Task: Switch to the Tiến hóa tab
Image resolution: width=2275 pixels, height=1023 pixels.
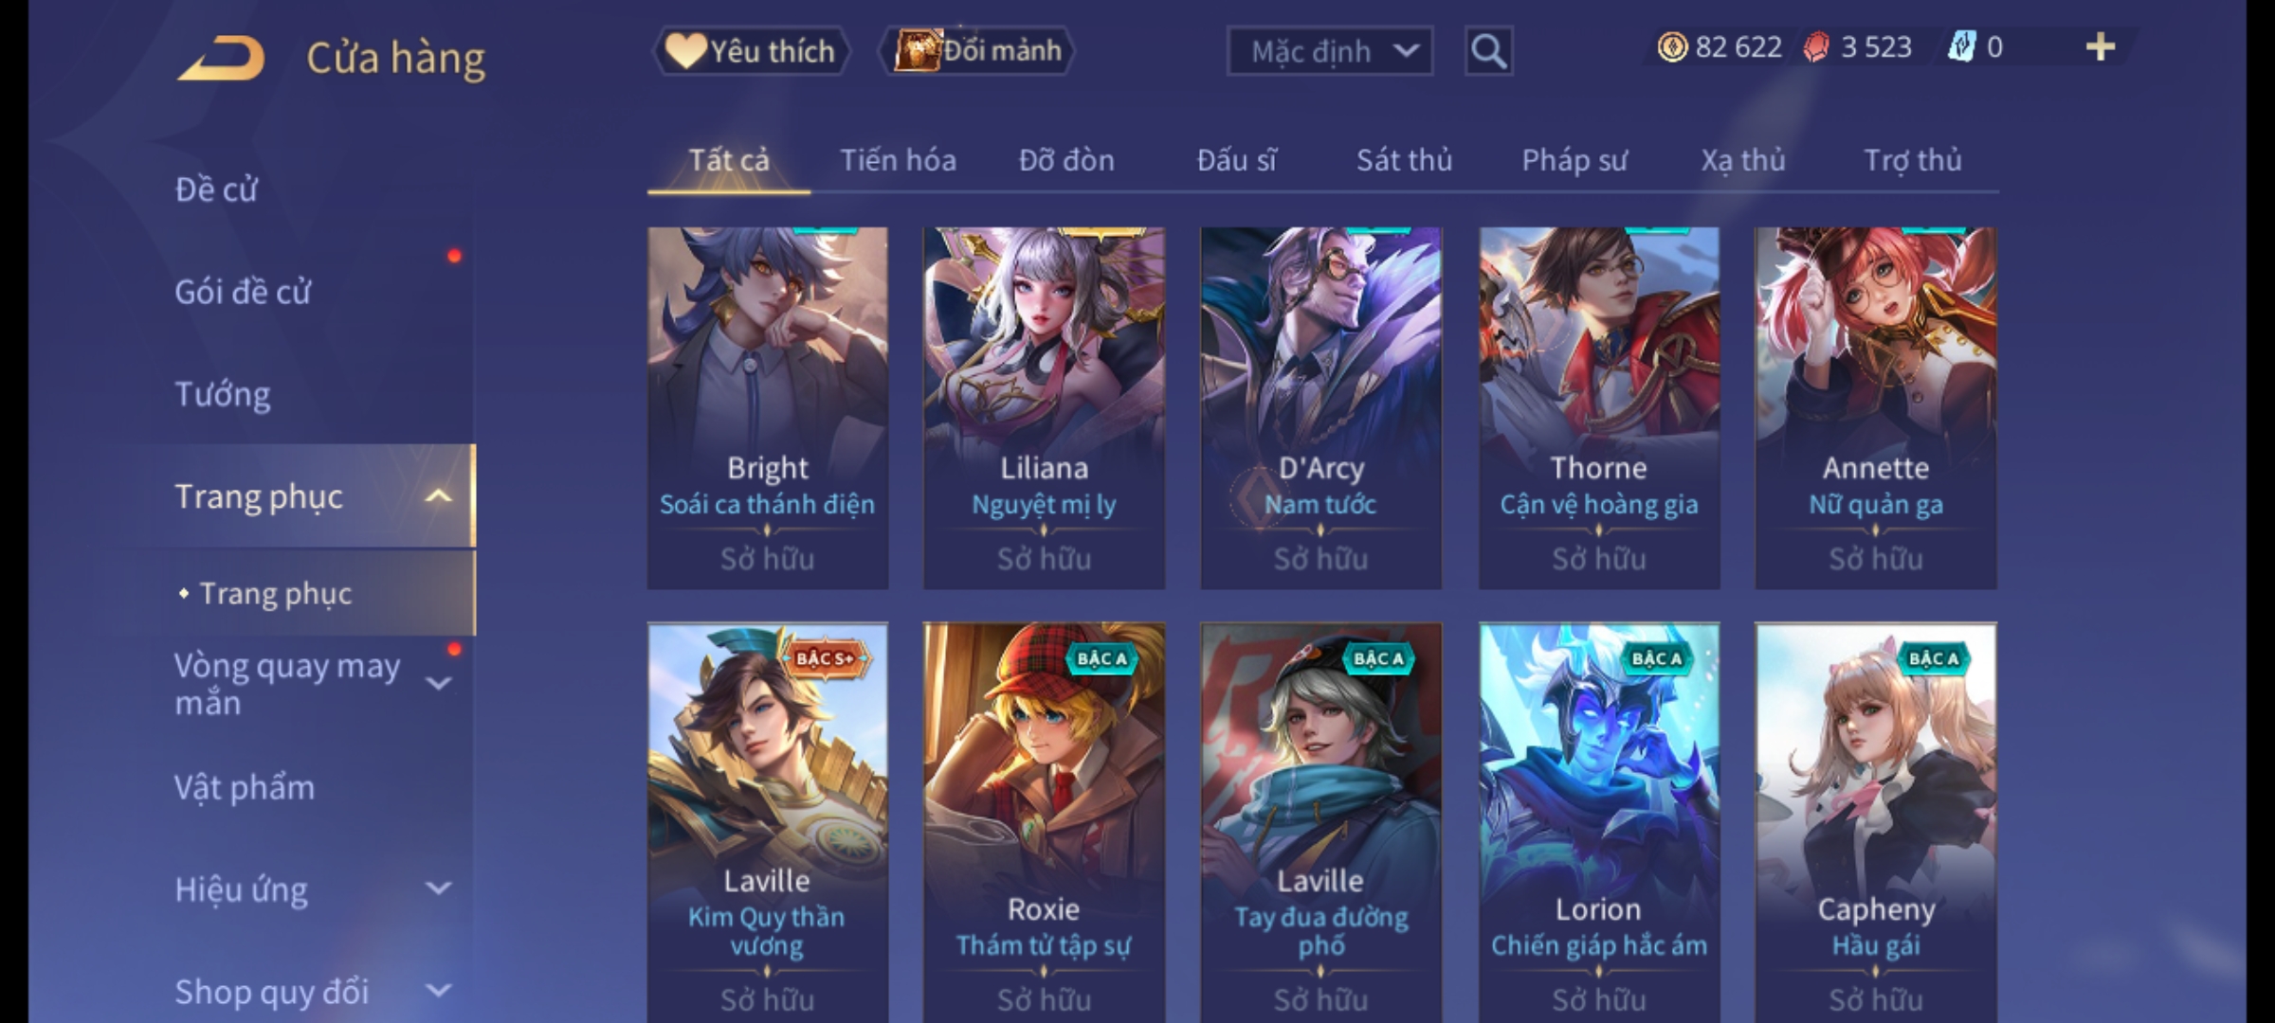Action: tap(898, 161)
